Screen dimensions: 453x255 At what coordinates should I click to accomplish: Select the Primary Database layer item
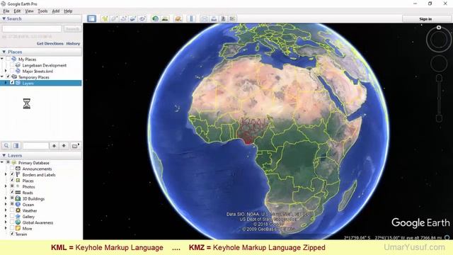33,163
